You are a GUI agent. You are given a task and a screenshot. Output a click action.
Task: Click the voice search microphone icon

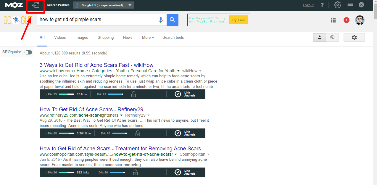pos(161,20)
